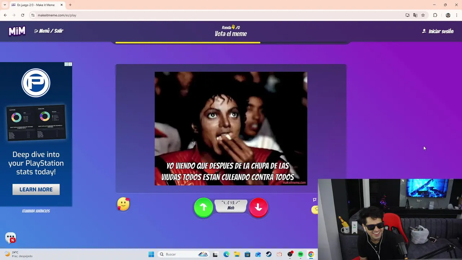Open File Explorer from the taskbar
The height and width of the screenshot is (260, 462).
(237, 254)
